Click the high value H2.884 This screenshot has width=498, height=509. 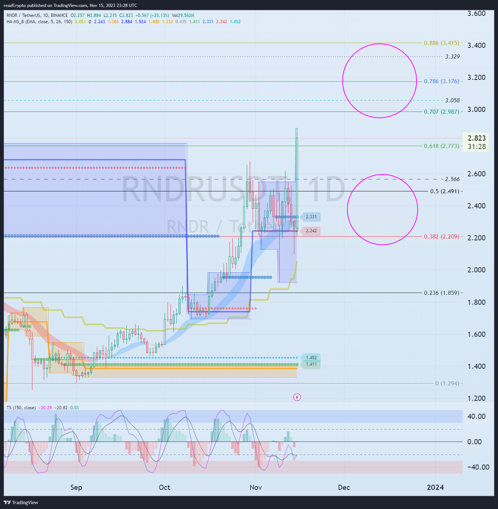pos(94,15)
